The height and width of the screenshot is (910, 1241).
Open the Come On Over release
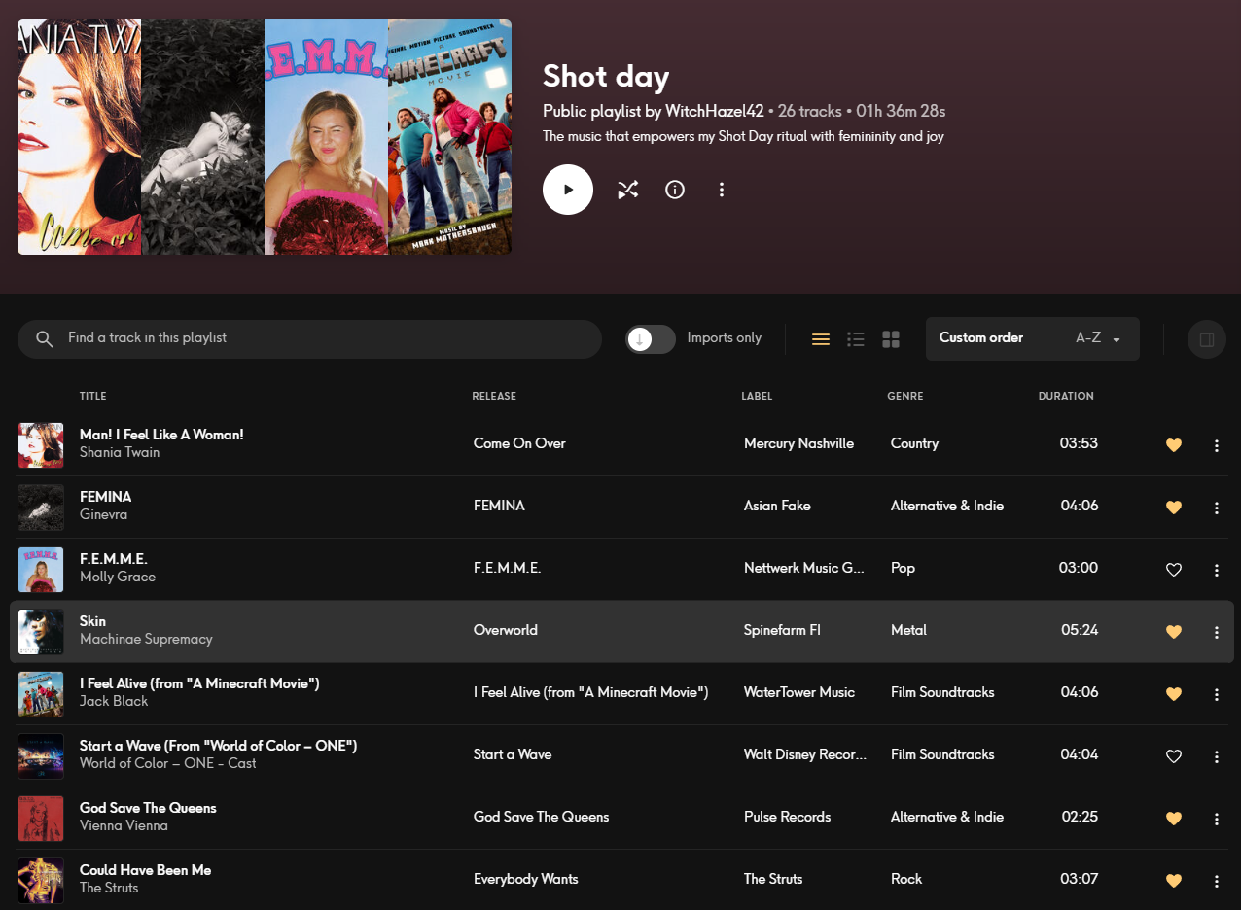click(x=519, y=443)
